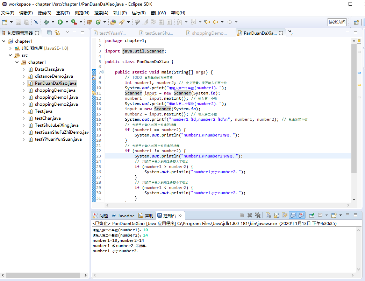
Task: Click the Search flashlight toolbar icon
Action: [x=122, y=22]
